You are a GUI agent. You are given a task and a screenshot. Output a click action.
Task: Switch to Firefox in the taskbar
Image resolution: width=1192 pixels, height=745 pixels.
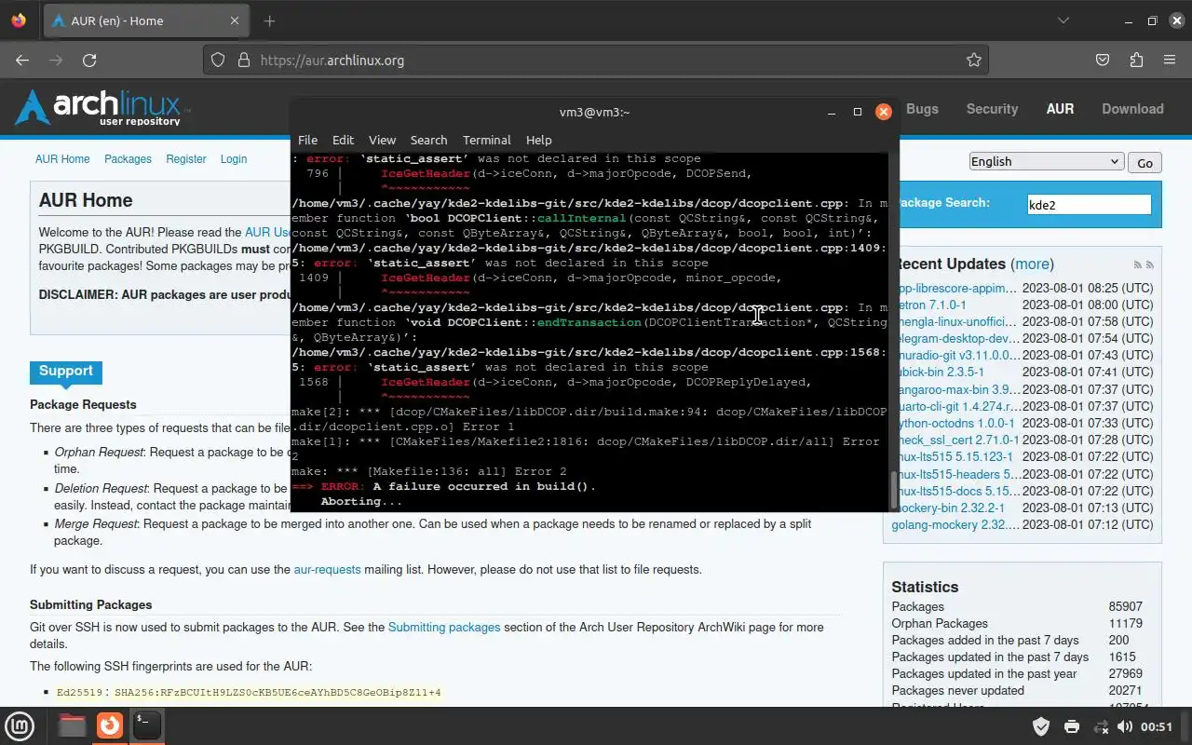point(110,725)
